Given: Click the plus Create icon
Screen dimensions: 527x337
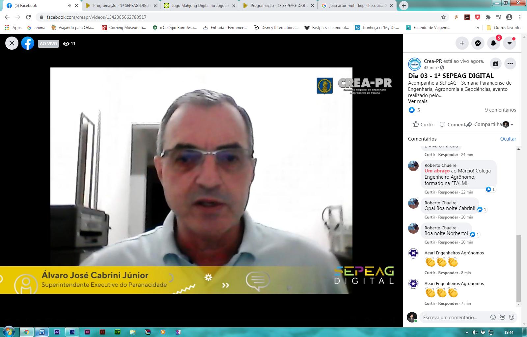Looking at the screenshot, I should [x=462, y=43].
